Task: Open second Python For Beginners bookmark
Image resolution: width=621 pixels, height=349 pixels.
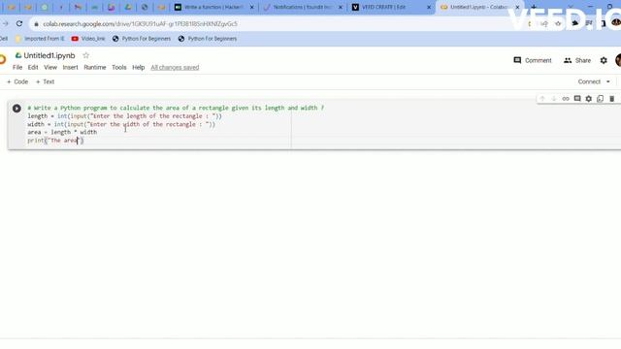Action: tap(208, 39)
